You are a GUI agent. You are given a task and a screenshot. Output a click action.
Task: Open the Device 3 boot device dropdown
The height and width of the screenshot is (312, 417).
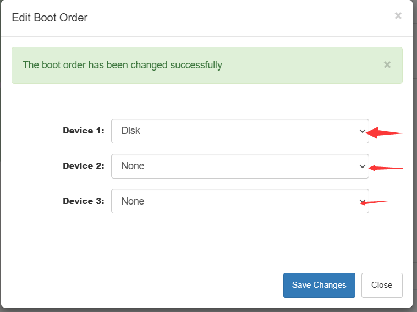[240, 201]
